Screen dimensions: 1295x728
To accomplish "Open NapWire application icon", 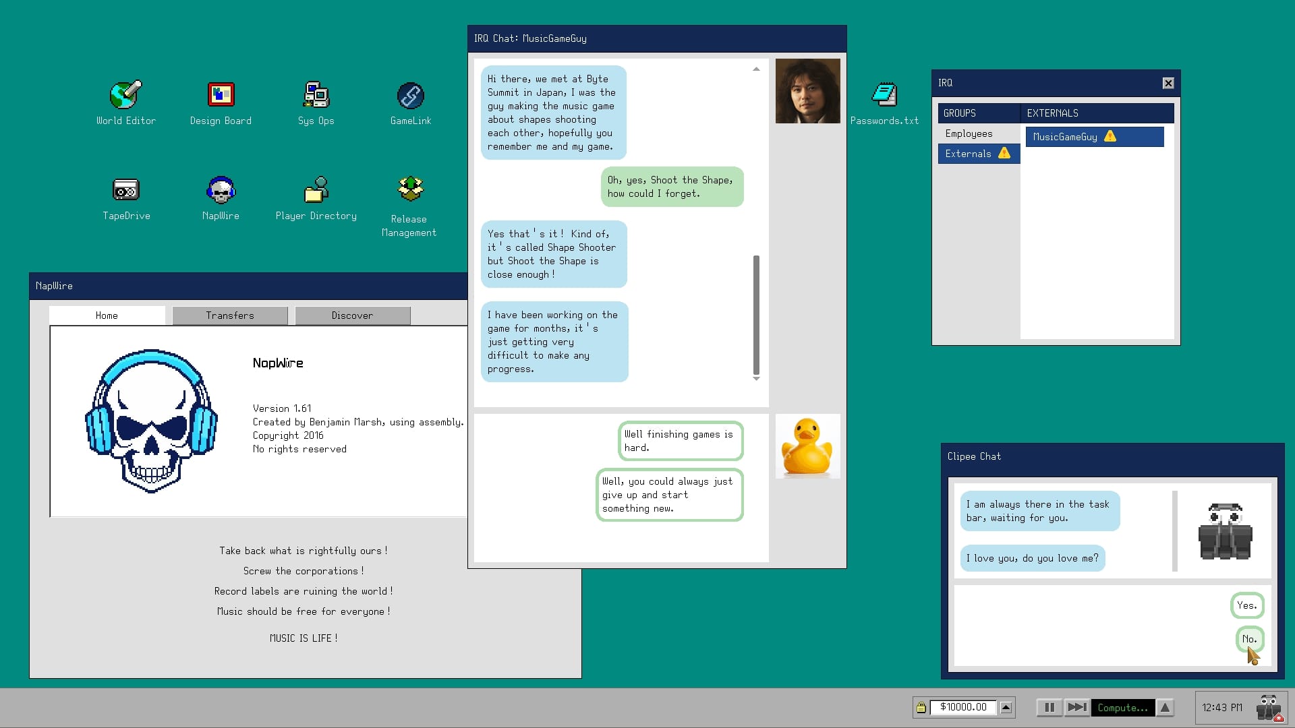I will tap(220, 189).
